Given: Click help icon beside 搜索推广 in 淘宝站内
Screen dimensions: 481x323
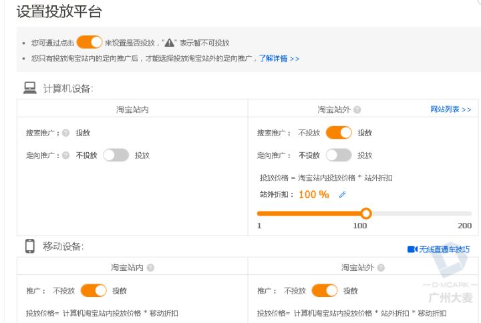Looking at the screenshot, I should tap(65, 133).
